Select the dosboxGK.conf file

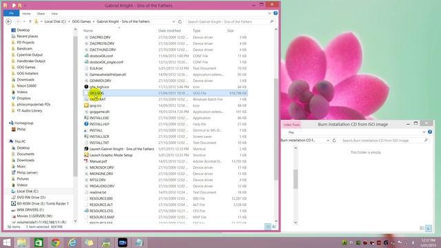pyautogui.click(x=101, y=56)
